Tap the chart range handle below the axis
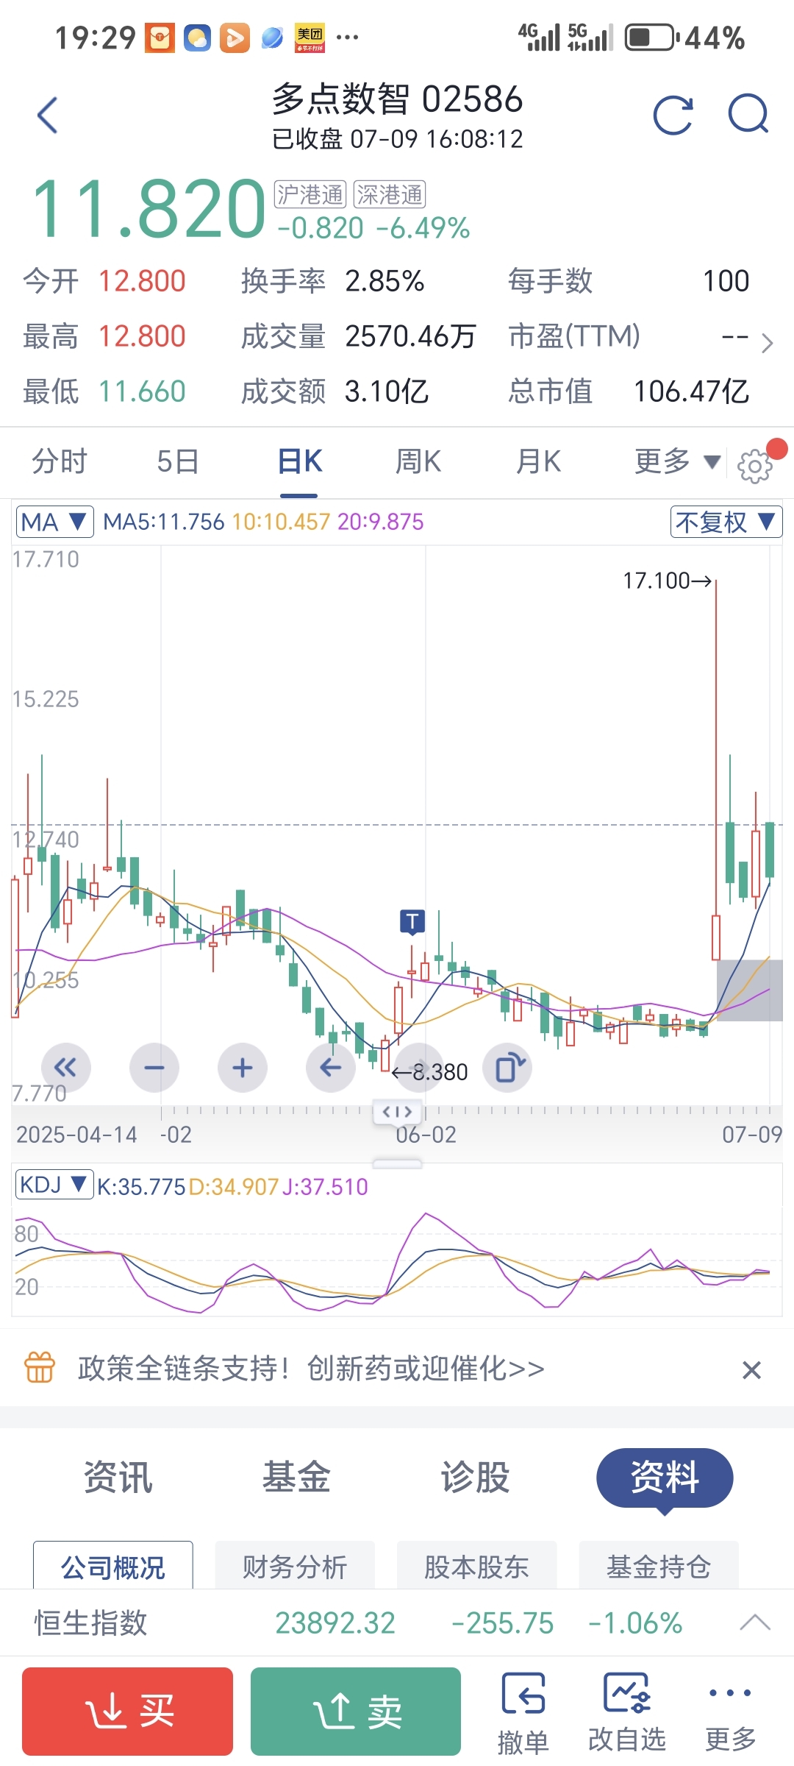794x1766 pixels. (x=397, y=1111)
